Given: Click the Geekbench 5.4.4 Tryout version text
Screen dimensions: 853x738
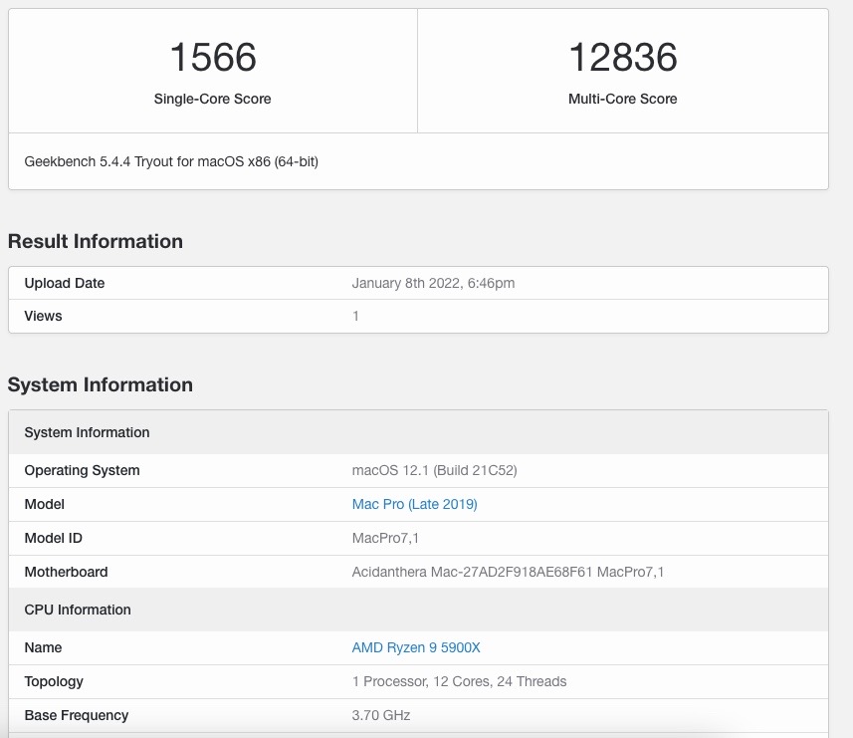Looking at the screenshot, I should coord(171,160).
